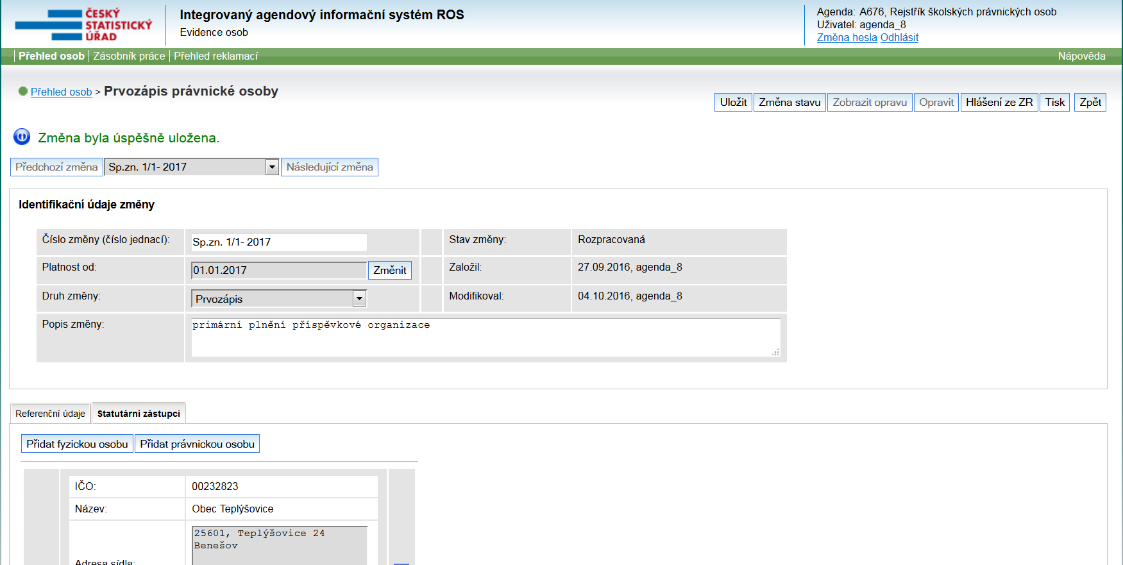Click the Uložit button
The width and height of the screenshot is (1123, 565).
pyautogui.click(x=733, y=103)
